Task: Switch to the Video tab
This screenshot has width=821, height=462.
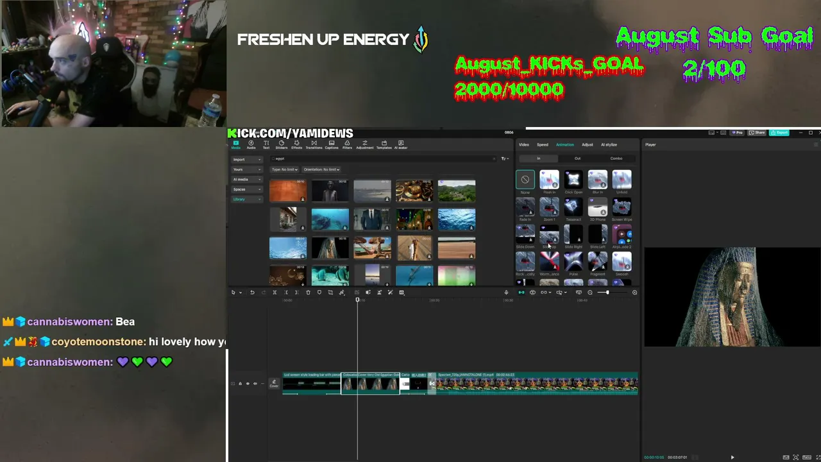Action: coord(524,145)
